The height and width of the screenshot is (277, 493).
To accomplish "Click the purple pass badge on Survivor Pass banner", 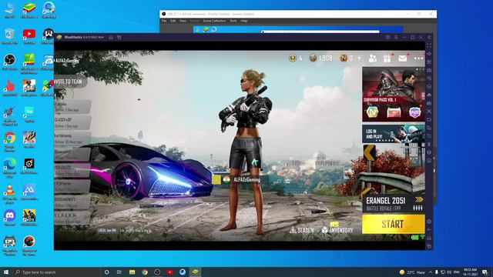I will click(414, 112).
